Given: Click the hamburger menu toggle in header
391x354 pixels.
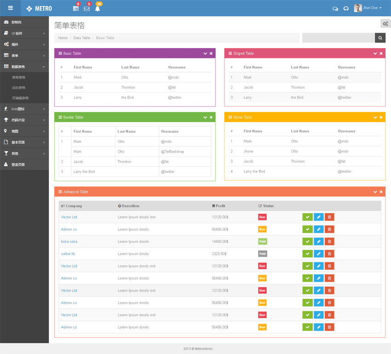Looking at the screenshot, I should [x=11, y=8].
